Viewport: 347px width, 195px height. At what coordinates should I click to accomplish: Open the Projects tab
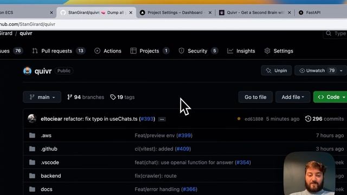tap(150, 51)
